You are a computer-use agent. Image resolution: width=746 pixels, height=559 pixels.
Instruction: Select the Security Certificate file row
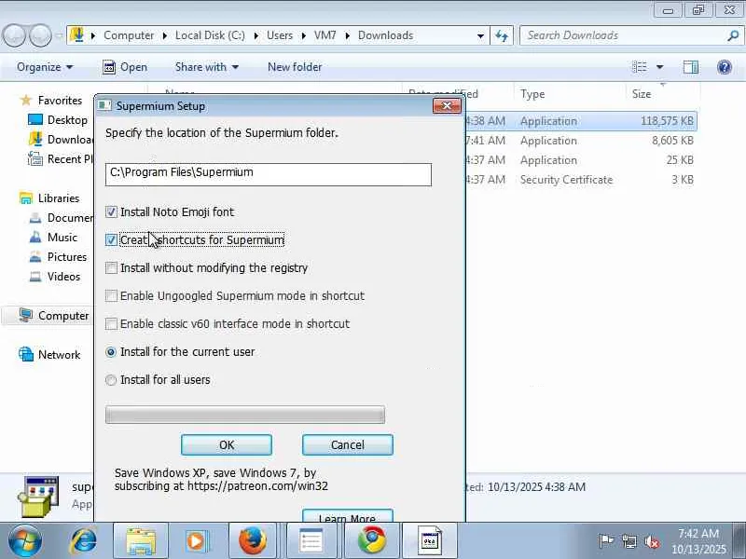click(580, 180)
